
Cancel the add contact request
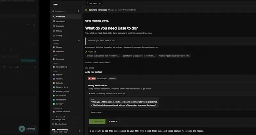pos(113,121)
